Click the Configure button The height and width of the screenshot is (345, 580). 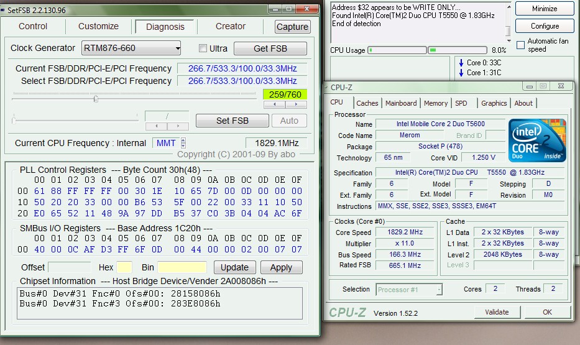(545, 26)
